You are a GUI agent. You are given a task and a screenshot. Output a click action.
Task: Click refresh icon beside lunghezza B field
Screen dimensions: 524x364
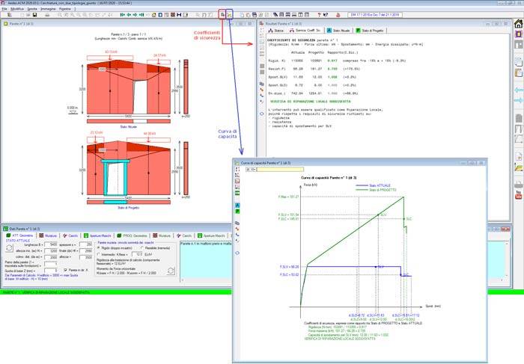click(x=9, y=248)
